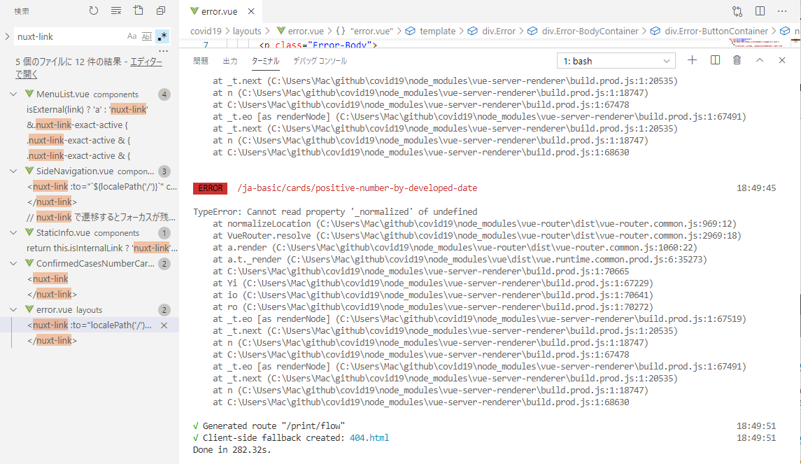Collapse ConfirmedCasesNumberCard results group
Viewport: 801px width, 464px height.
14,264
